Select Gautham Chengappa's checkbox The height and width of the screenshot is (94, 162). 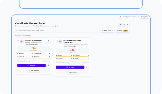[18, 40]
